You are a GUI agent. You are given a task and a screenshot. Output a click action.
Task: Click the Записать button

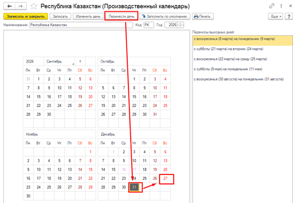pos(60,16)
